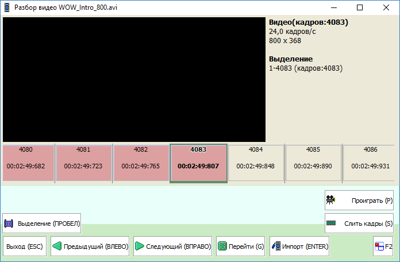Minimize the window
This screenshot has width=400, height=262.
334,7
